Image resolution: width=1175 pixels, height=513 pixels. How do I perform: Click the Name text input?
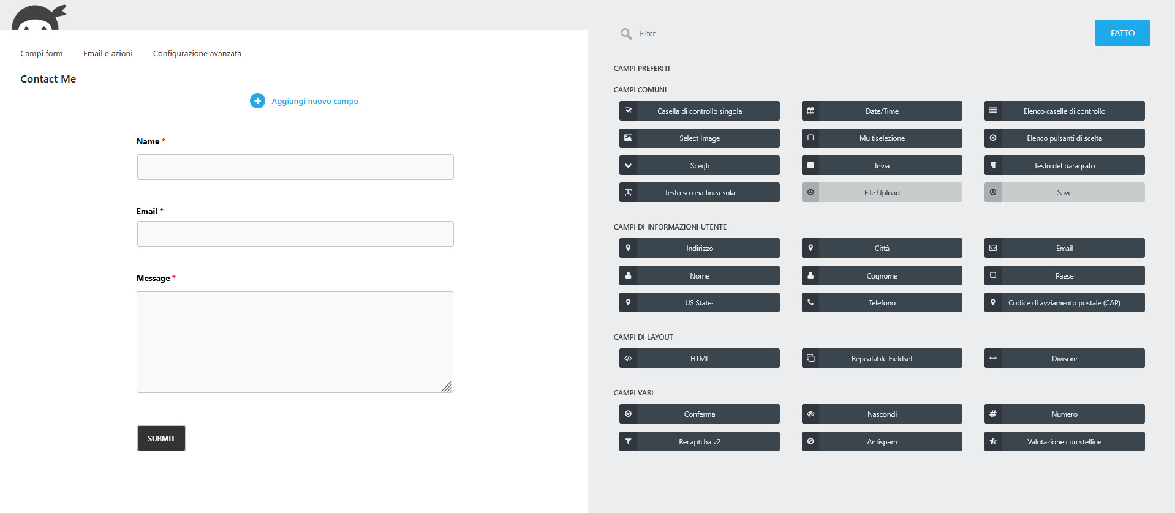pos(295,167)
